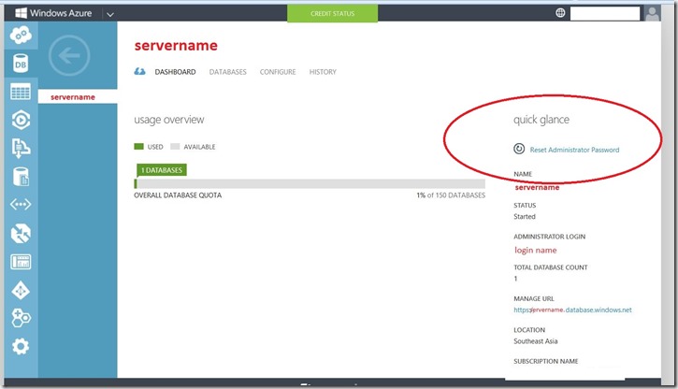Click the back arrow circle button
Viewport: 678px width, 389px height.
pos(71,56)
